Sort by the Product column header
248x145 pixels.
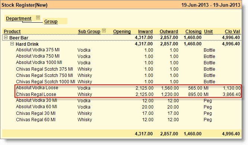(x=12, y=32)
